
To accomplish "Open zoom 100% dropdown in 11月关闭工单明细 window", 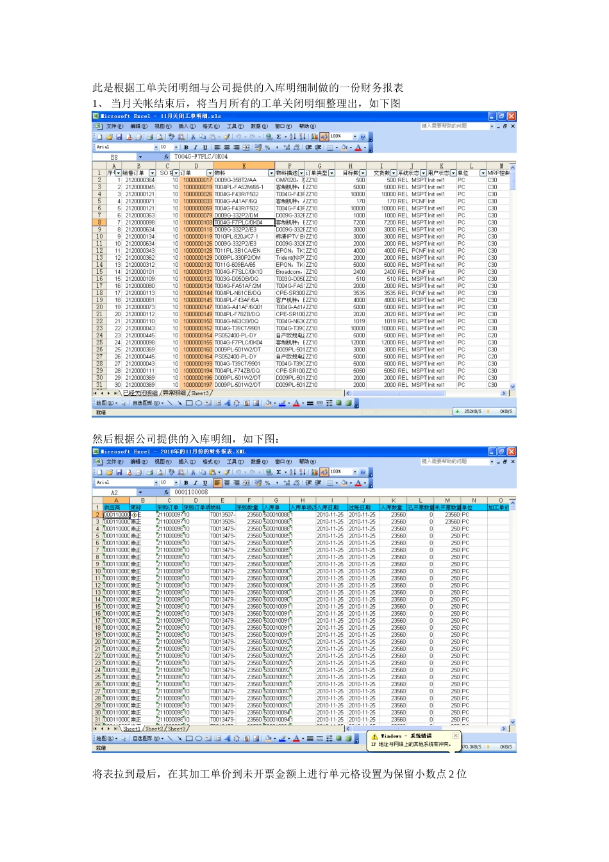I will coord(355,136).
